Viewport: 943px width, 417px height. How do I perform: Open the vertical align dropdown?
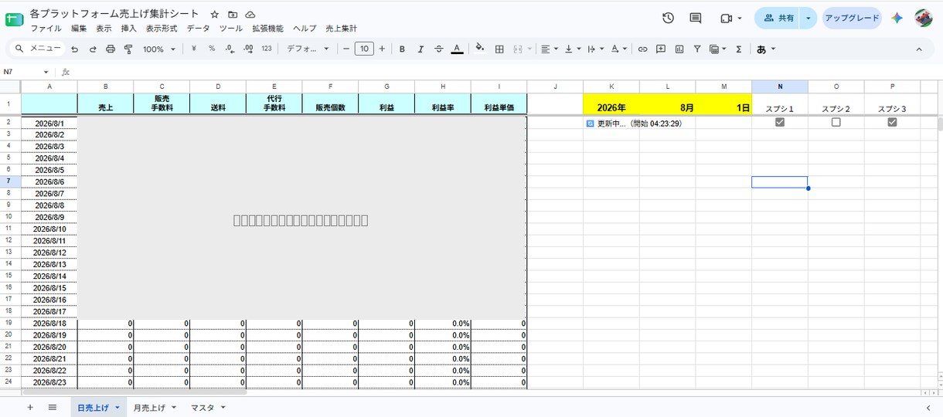572,49
